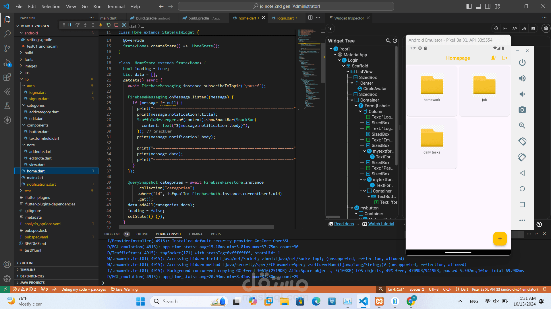Screen dimensions: 551x309
Task: Open the Terminal menu
Action: 116,6
